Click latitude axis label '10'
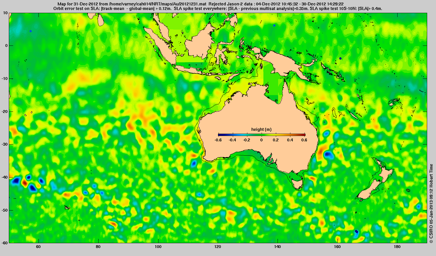Image resolution: width=436 pixels, height=256 pixels. point(6,13)
